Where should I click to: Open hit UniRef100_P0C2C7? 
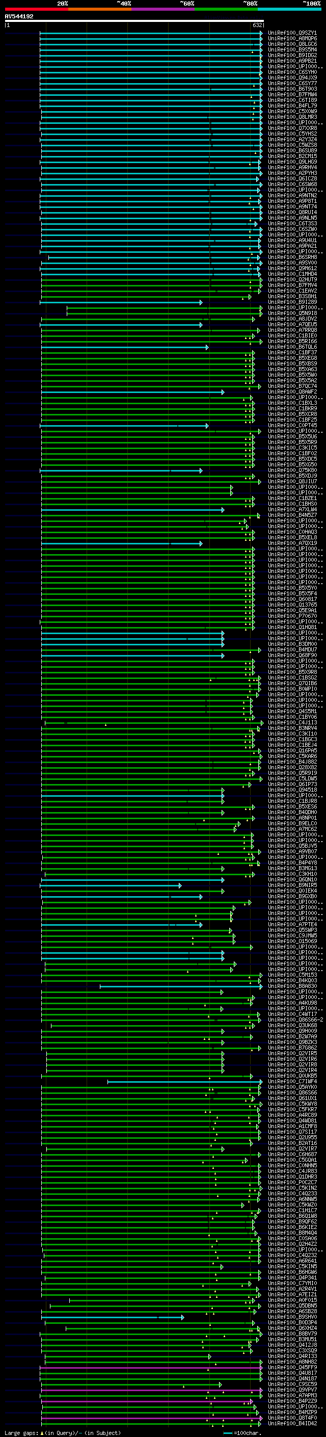click(292, 1182)
